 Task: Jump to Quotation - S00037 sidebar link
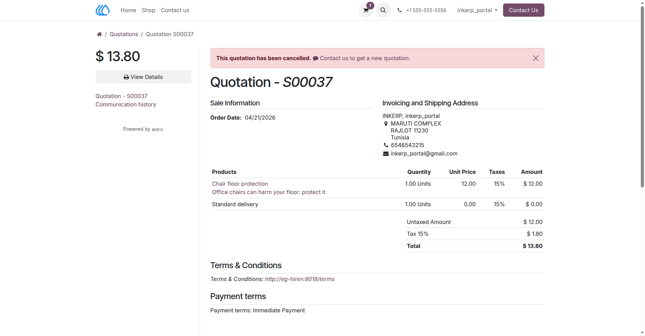[x=121, y=96]
